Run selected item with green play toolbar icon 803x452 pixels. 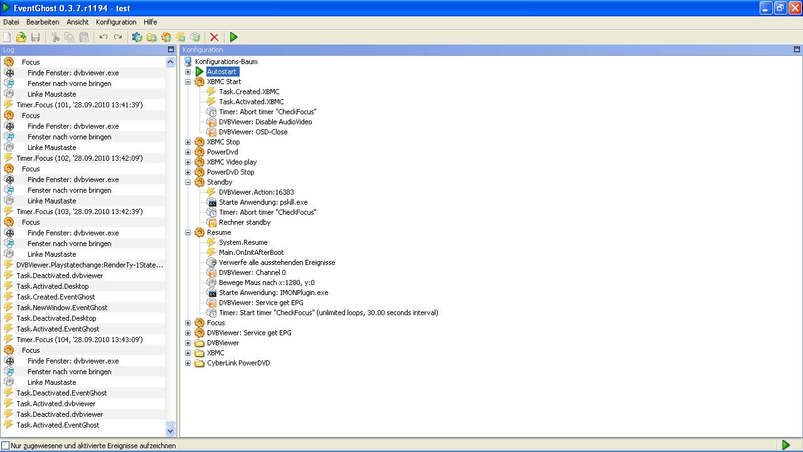coord(234,38)
